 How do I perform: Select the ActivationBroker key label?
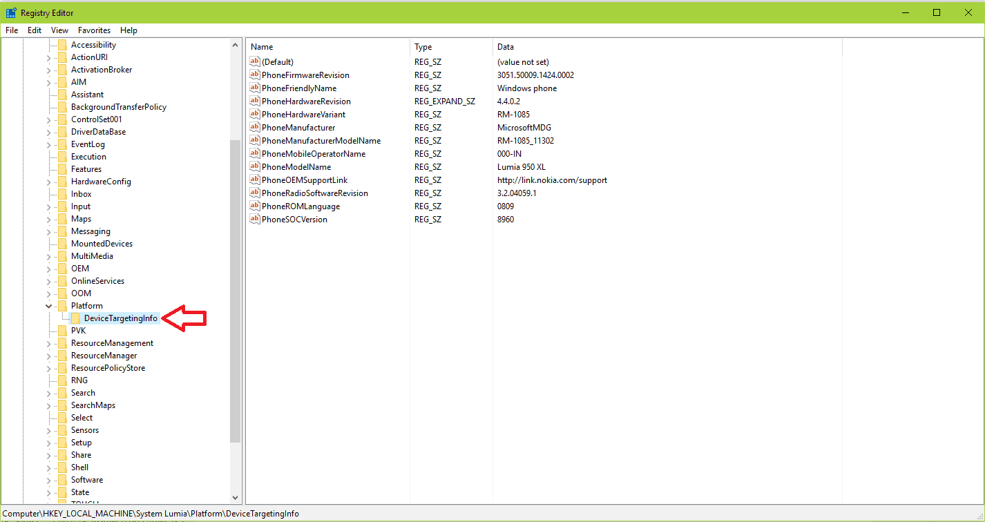point(102,70)
